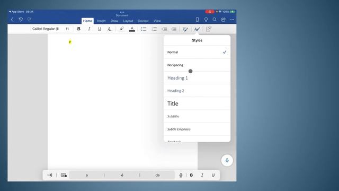
Task: Switch to the Home tab
Action: coord(87,21)
